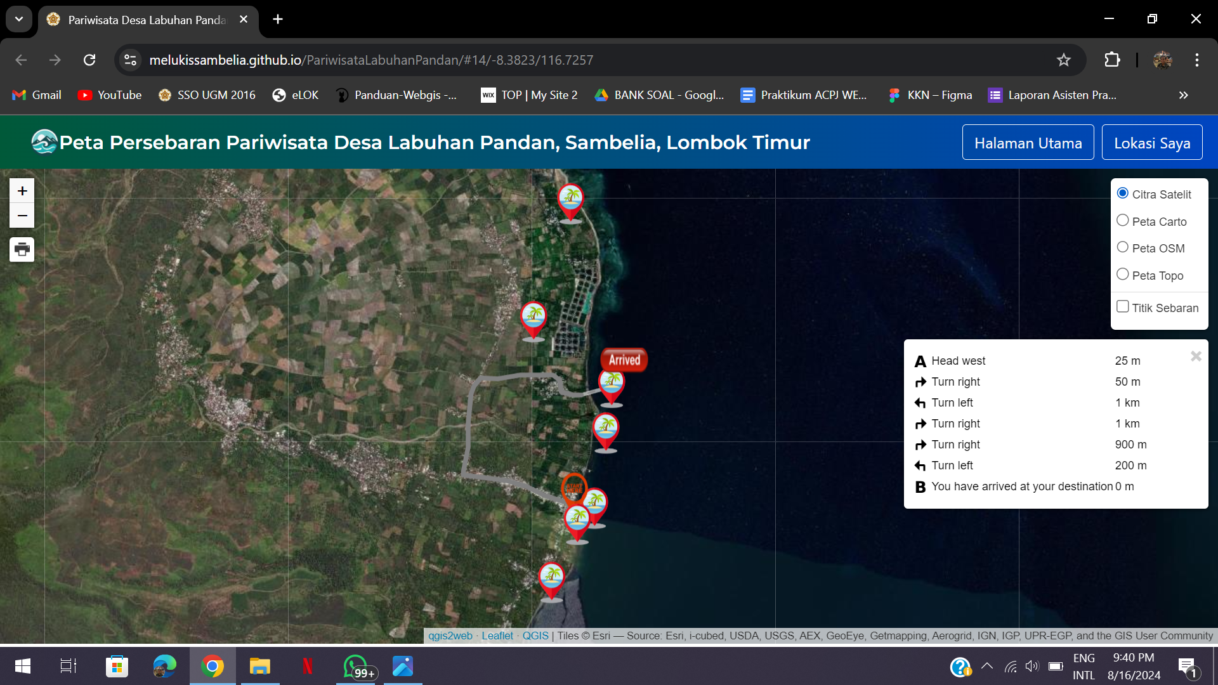The image size is (1218, 685).
Task: Open the print map tool
Action: (22, 249)
